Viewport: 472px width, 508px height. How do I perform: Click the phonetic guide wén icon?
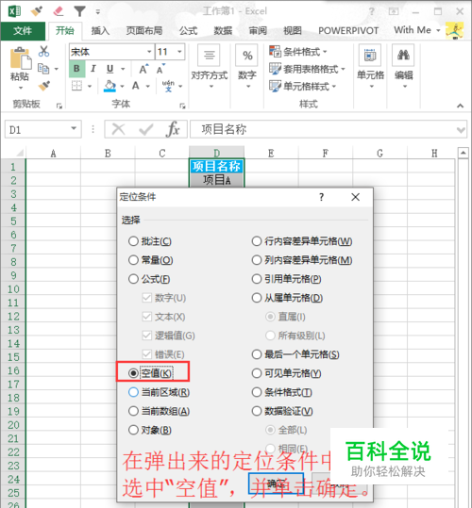pos(168,86)
